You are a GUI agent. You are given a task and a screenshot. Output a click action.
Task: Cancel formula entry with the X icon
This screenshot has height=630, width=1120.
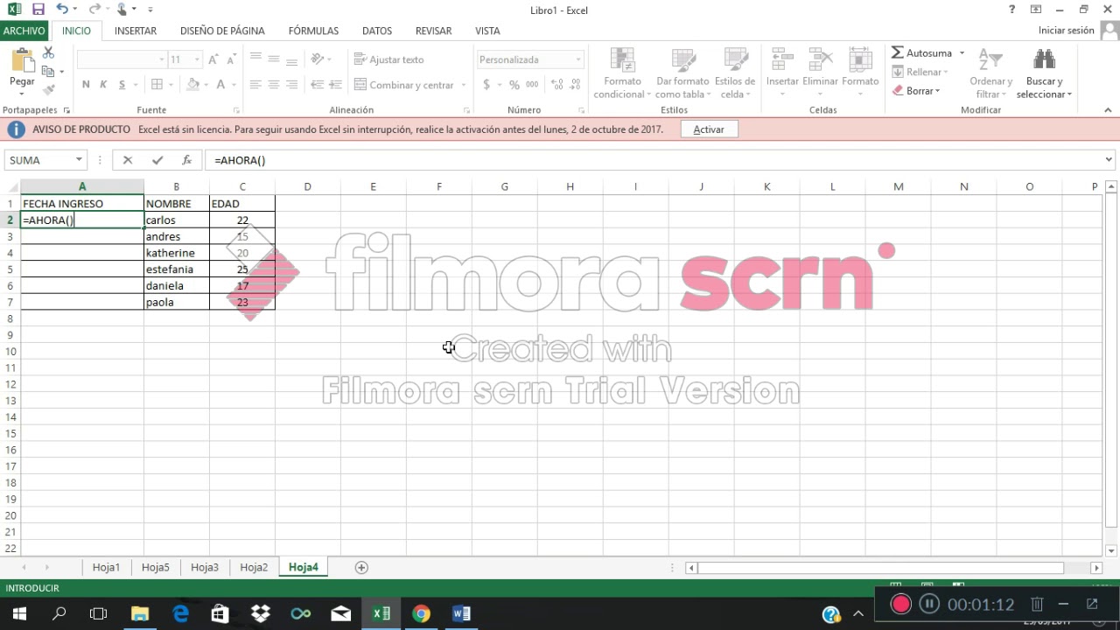pos(128,160)
